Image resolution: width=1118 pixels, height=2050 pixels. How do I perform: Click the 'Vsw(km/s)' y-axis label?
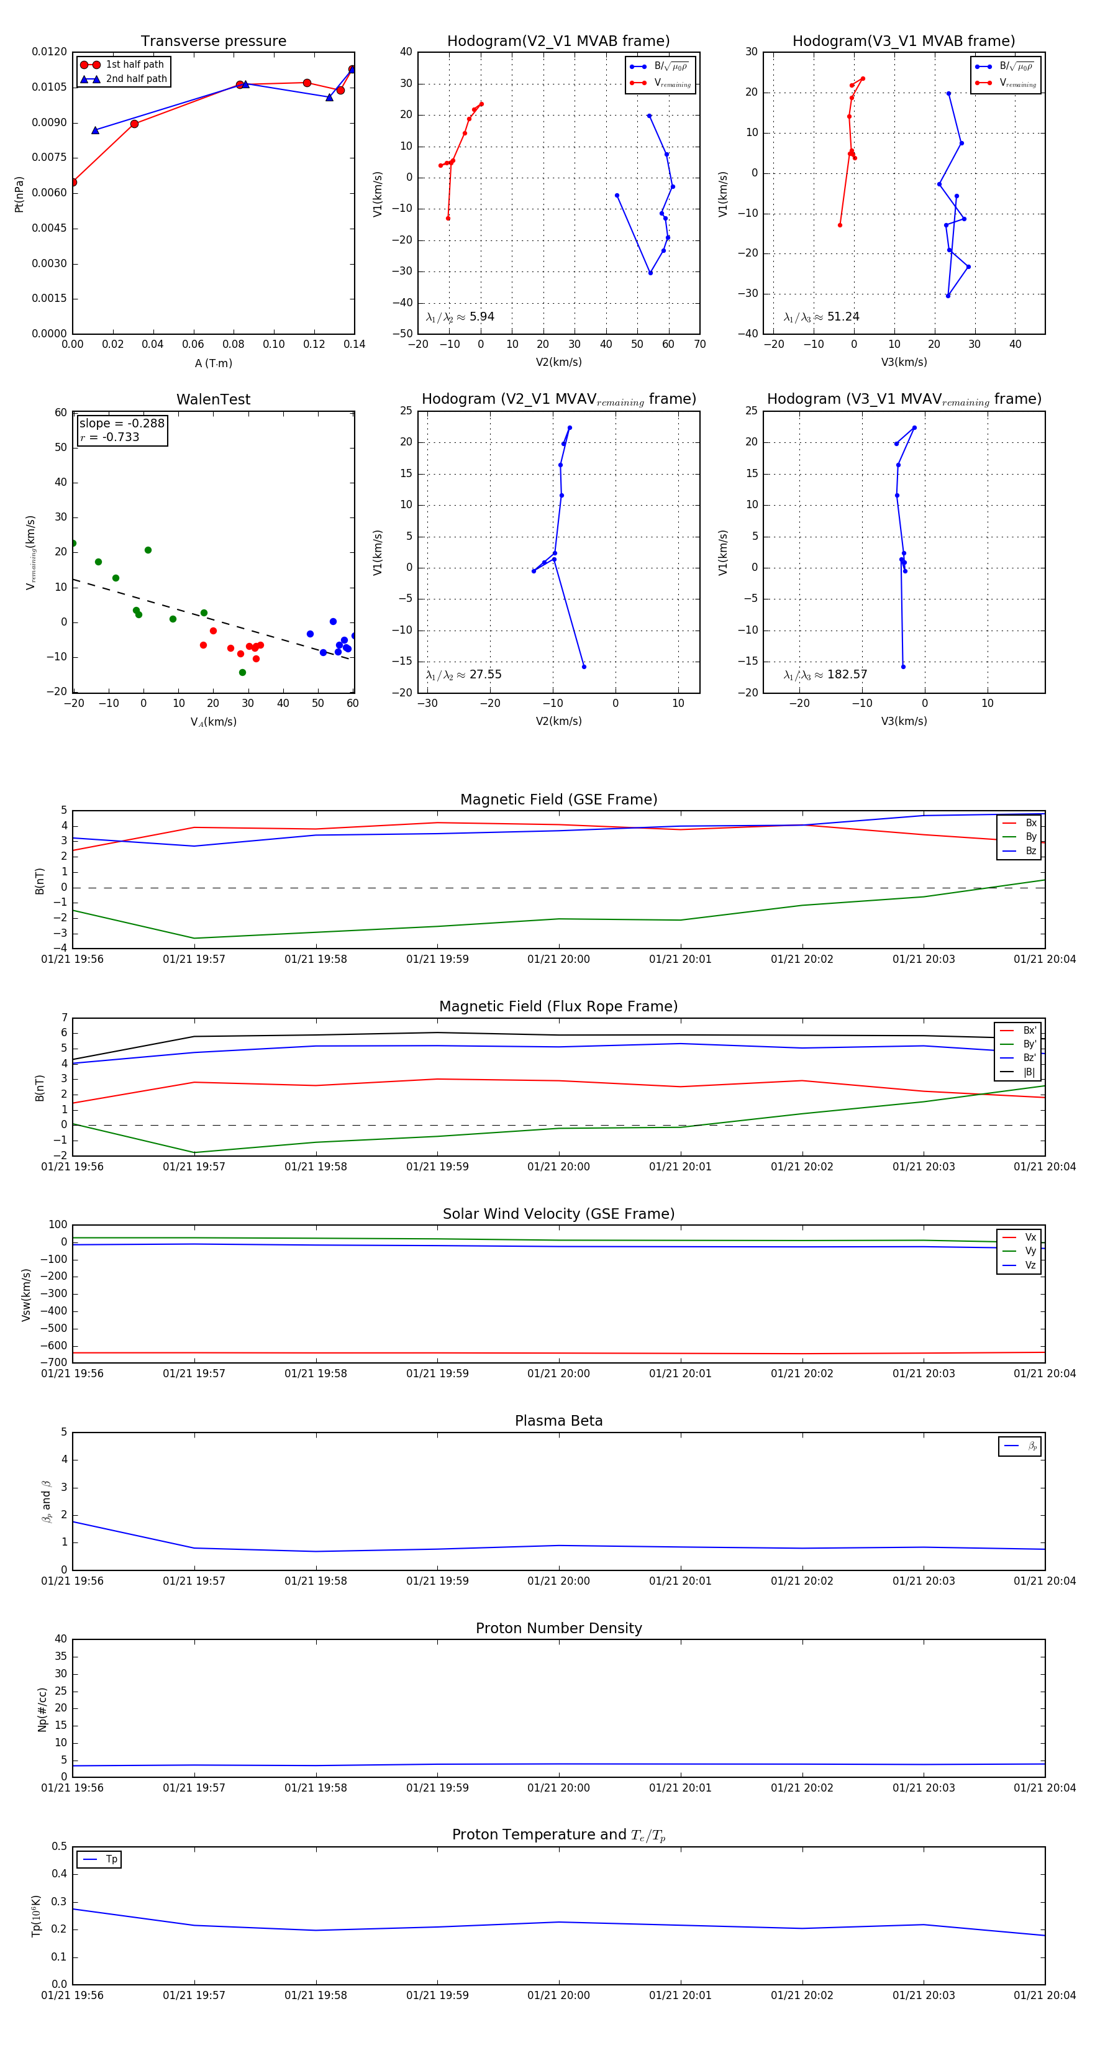tap(26, 1295)
